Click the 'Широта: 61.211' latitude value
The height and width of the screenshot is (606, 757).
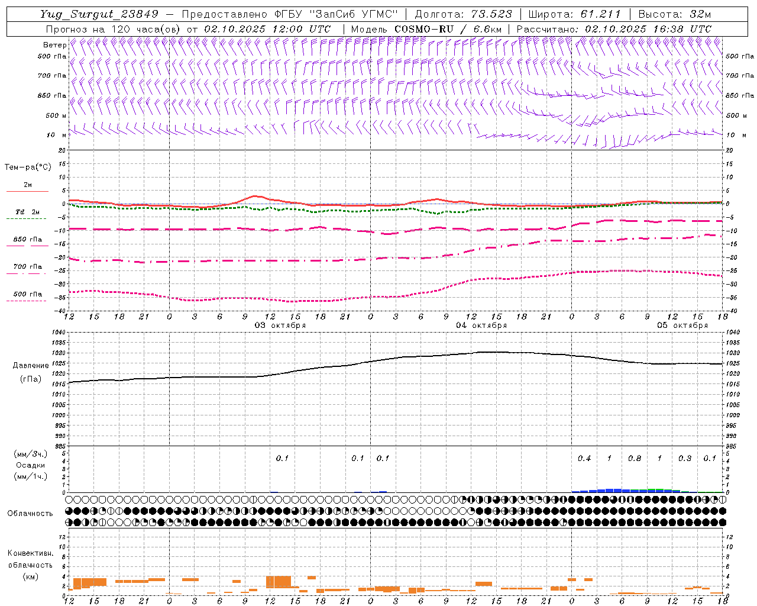tap(574, 14)
